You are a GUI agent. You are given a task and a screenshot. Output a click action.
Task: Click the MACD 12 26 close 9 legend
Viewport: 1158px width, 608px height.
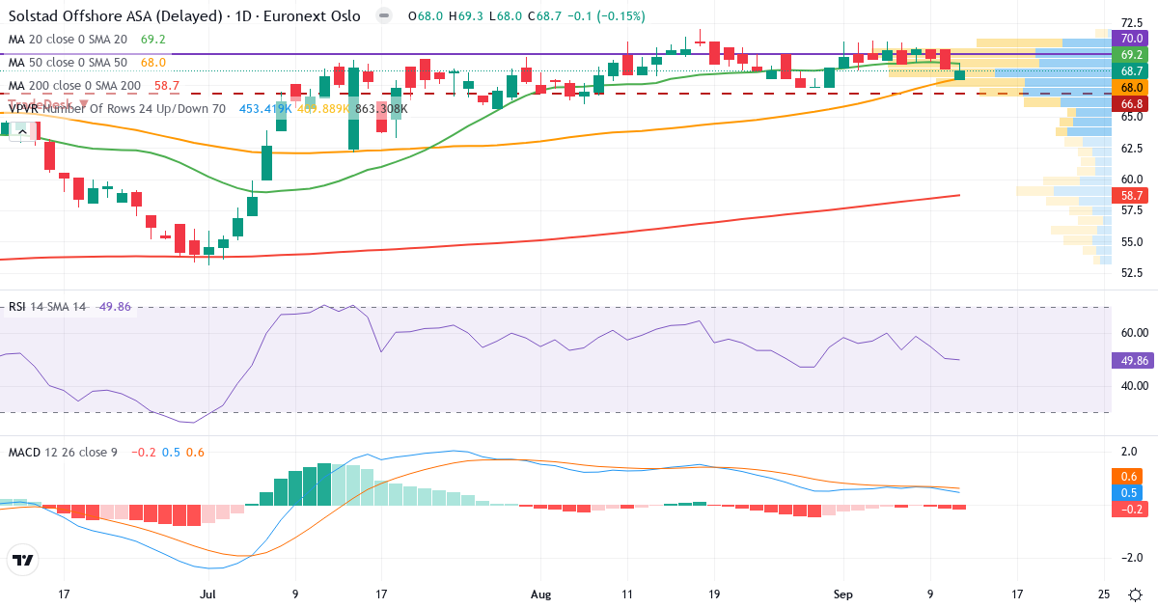(x=63, y=452)
